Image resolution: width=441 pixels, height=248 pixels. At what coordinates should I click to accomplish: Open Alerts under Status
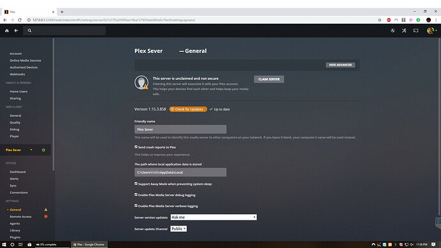coord(14,179)
